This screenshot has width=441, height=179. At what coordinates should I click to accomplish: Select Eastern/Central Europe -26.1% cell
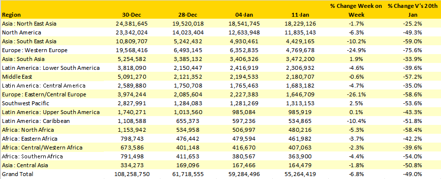coord(356,94)
